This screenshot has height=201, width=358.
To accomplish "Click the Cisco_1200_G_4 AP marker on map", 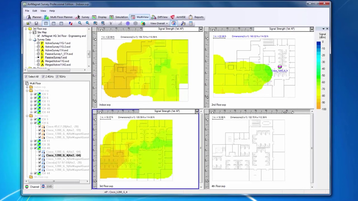I will tap(280, 67).
